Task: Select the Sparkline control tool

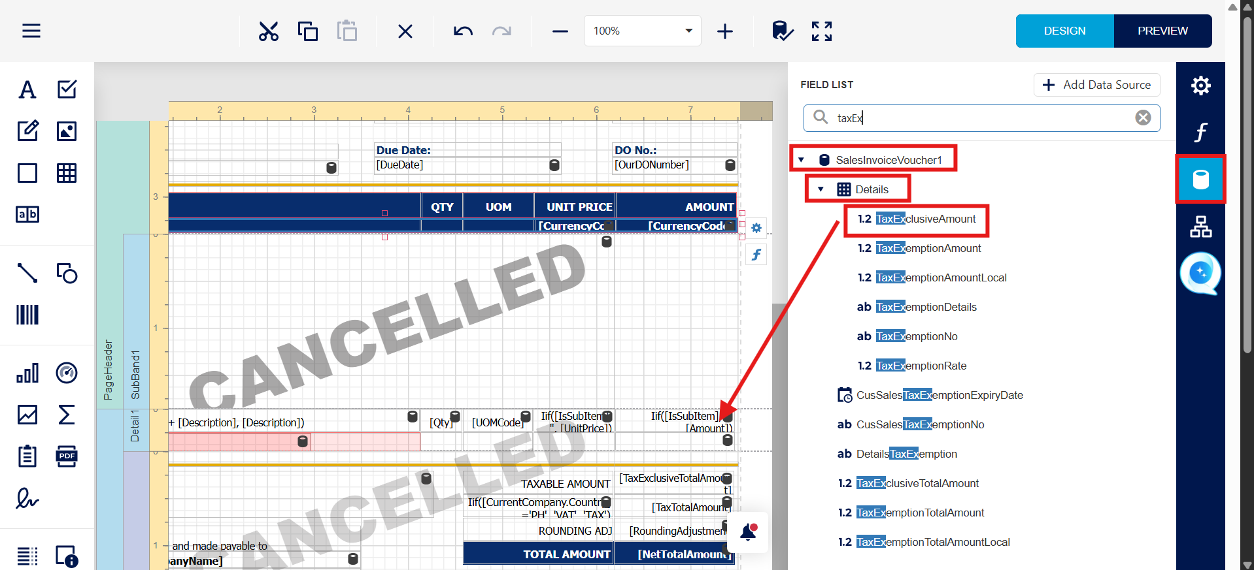Action: tap(27, 415)
